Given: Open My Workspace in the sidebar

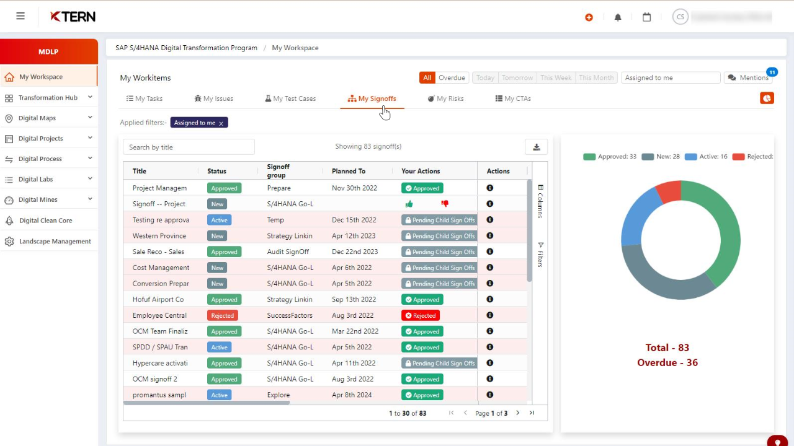Looking at the screenshot, I should tap(48, 77).
